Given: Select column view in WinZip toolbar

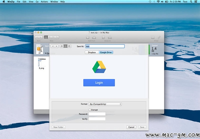Looking at the screenshot, I should coord(53,37).
